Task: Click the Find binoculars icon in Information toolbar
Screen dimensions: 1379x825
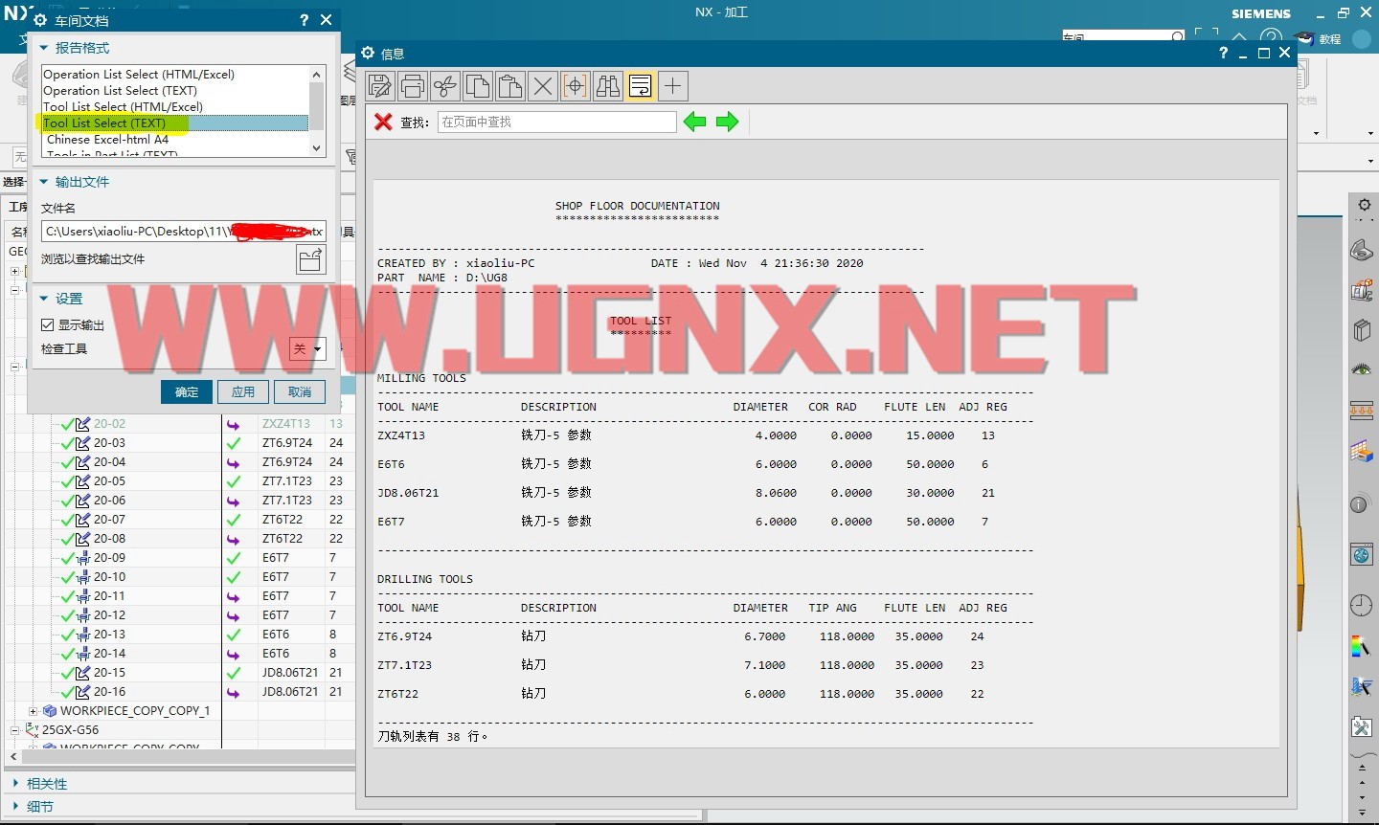Action: [x=608, y=86]
